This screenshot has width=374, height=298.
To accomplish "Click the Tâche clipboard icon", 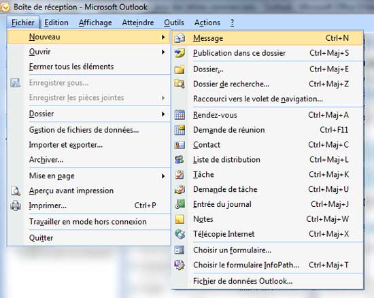I will 180,174.
